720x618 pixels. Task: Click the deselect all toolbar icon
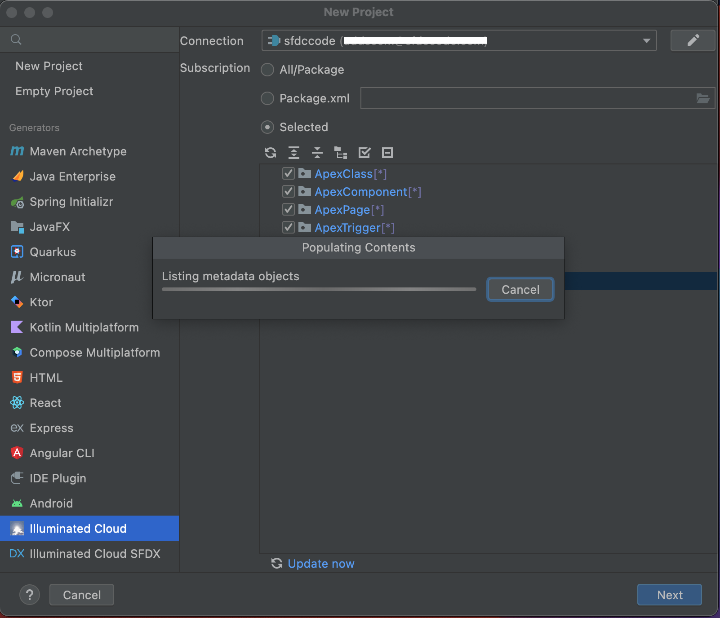coord(387,153)
